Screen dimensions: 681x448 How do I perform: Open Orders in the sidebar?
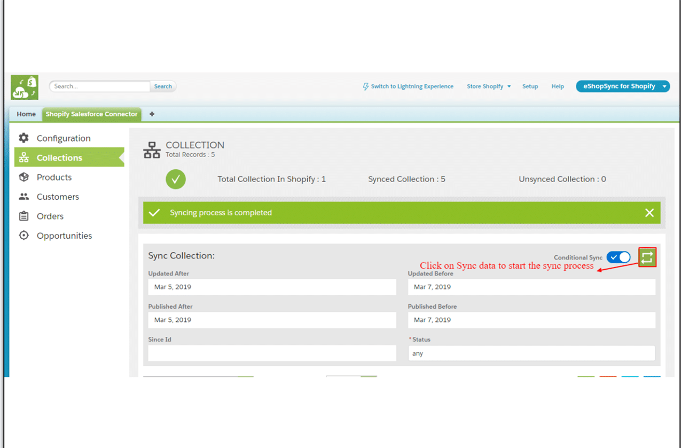(x=50, y=216)
